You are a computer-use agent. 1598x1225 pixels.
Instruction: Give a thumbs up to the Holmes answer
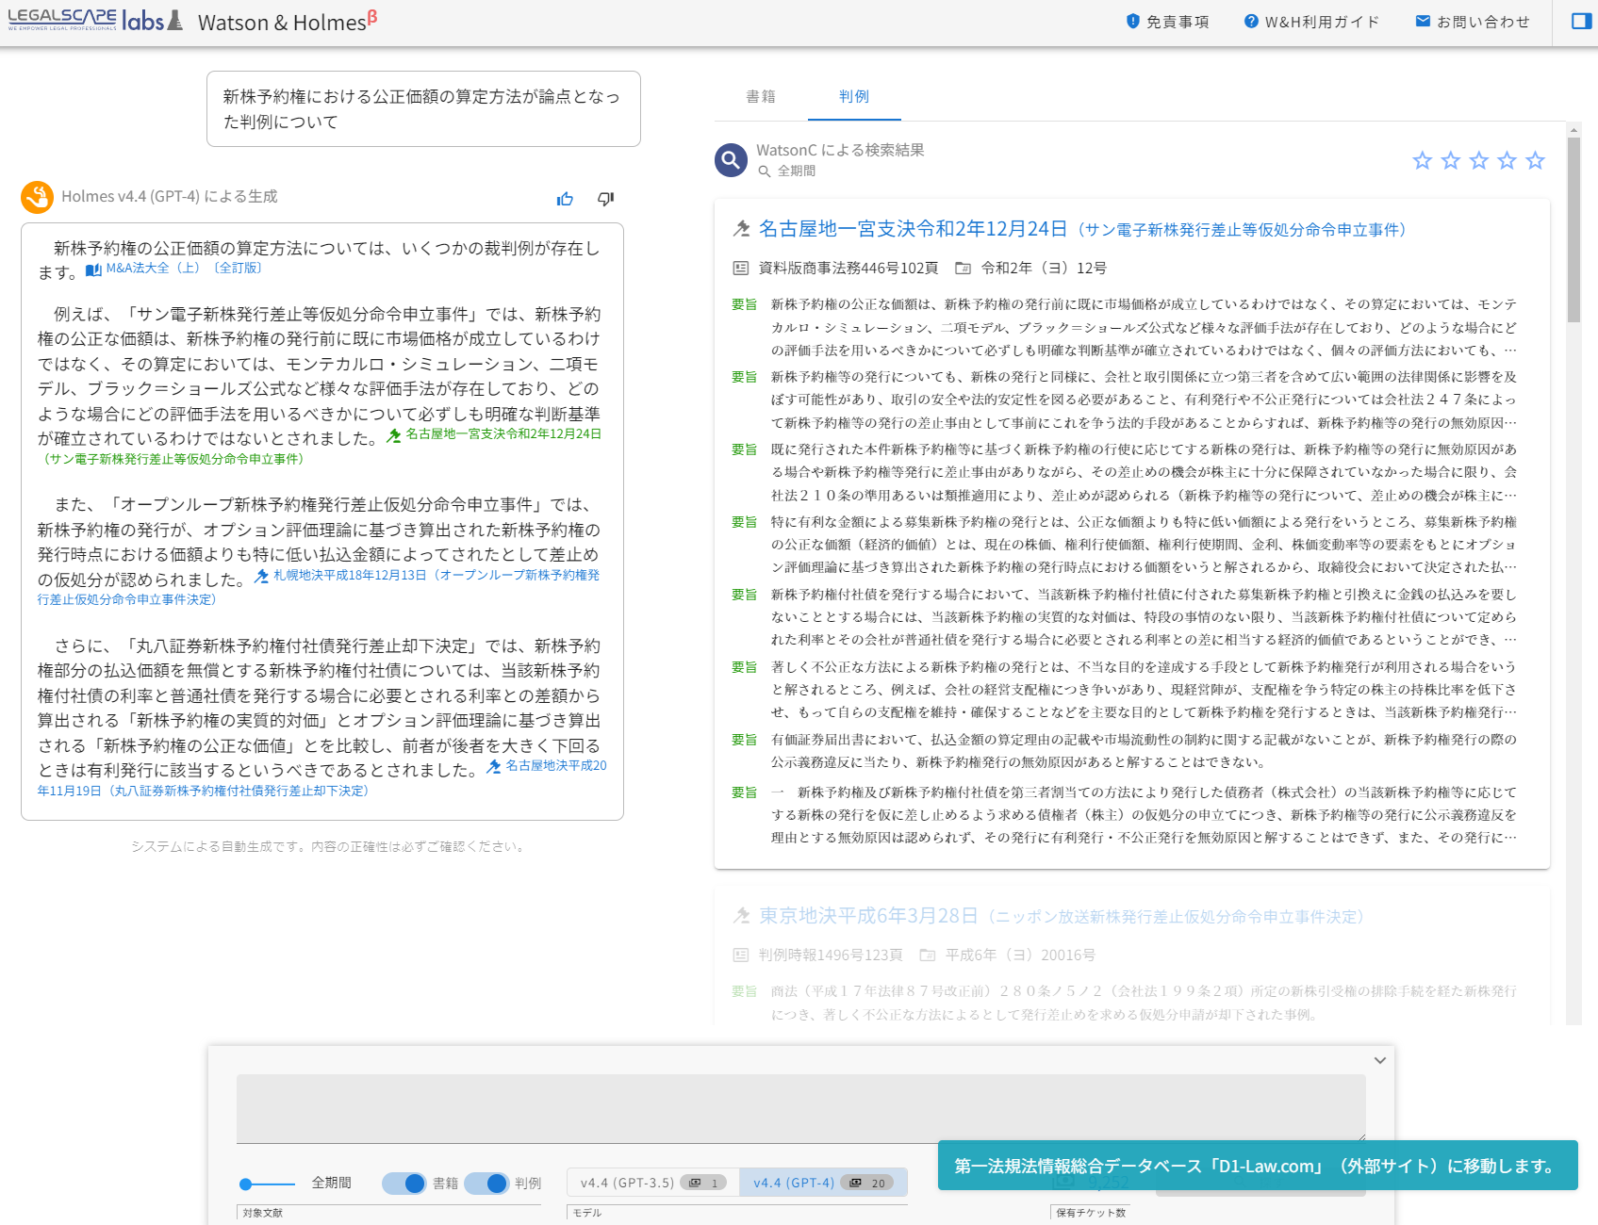click(565, 199)
